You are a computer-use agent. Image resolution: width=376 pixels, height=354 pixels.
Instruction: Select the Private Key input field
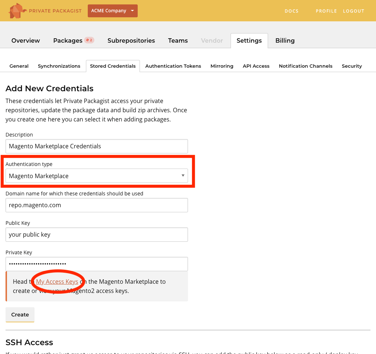(96, 264)
